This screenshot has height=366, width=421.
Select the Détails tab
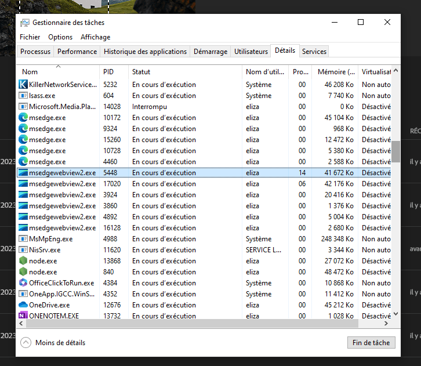pos(285,50)
